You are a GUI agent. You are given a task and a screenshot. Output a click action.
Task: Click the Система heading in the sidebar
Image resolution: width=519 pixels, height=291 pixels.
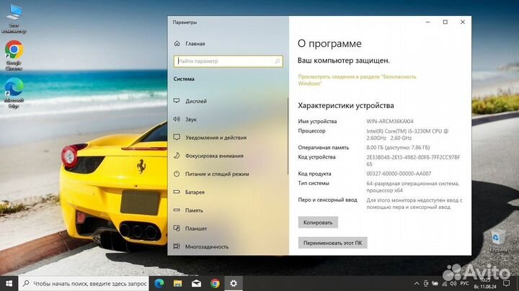click(x=184, y=79)
